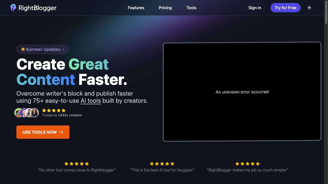This screenshot has width=328, height=184.
Task: Open the Features menu
Action: point(136,8)
